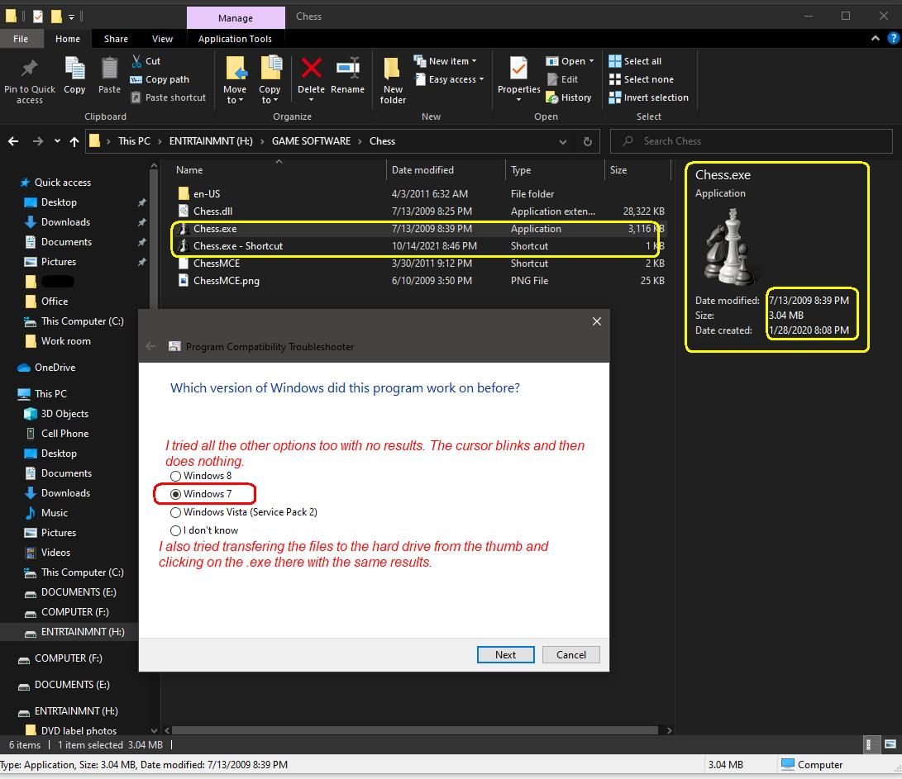Click This PC in address breadcrumb
Viewport: 902px width, 779px height.
134,141
